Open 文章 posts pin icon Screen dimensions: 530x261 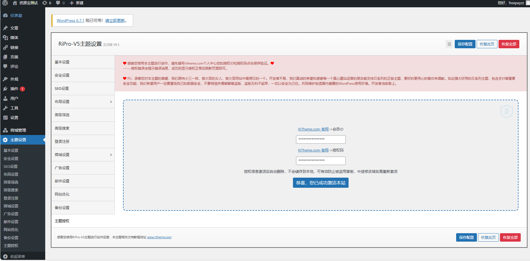point(5,28)
